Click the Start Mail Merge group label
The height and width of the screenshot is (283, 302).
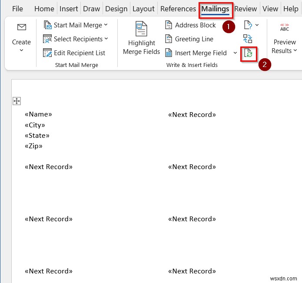pos(76,65)
